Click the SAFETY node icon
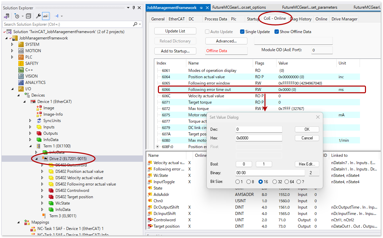Image resolution: width=383 pixels, height=238 pixels. (x=21, y=64)
